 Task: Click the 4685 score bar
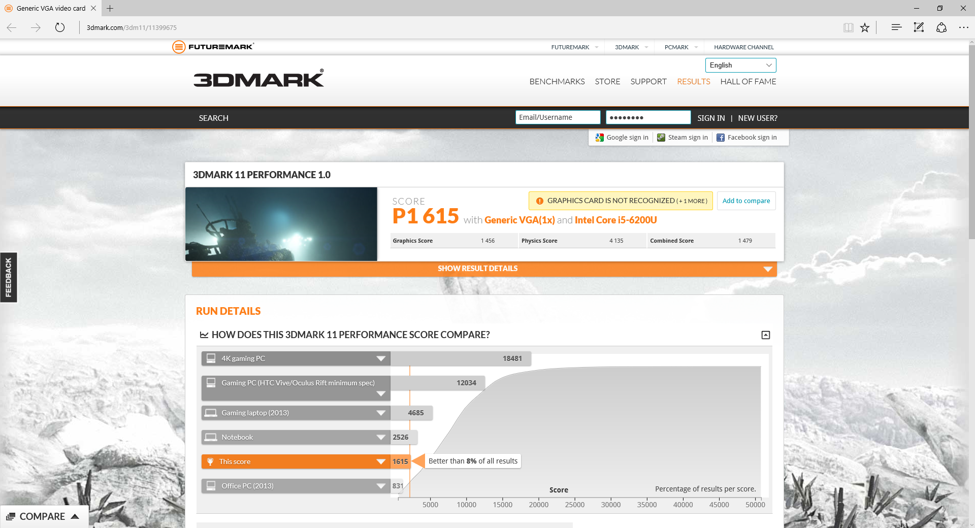pos(411,413)
